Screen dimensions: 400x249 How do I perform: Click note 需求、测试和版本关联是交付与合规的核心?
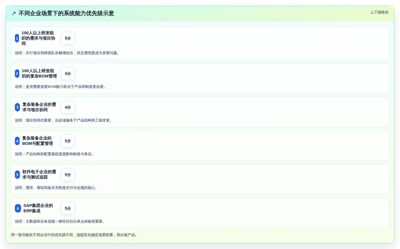point(57,188)
